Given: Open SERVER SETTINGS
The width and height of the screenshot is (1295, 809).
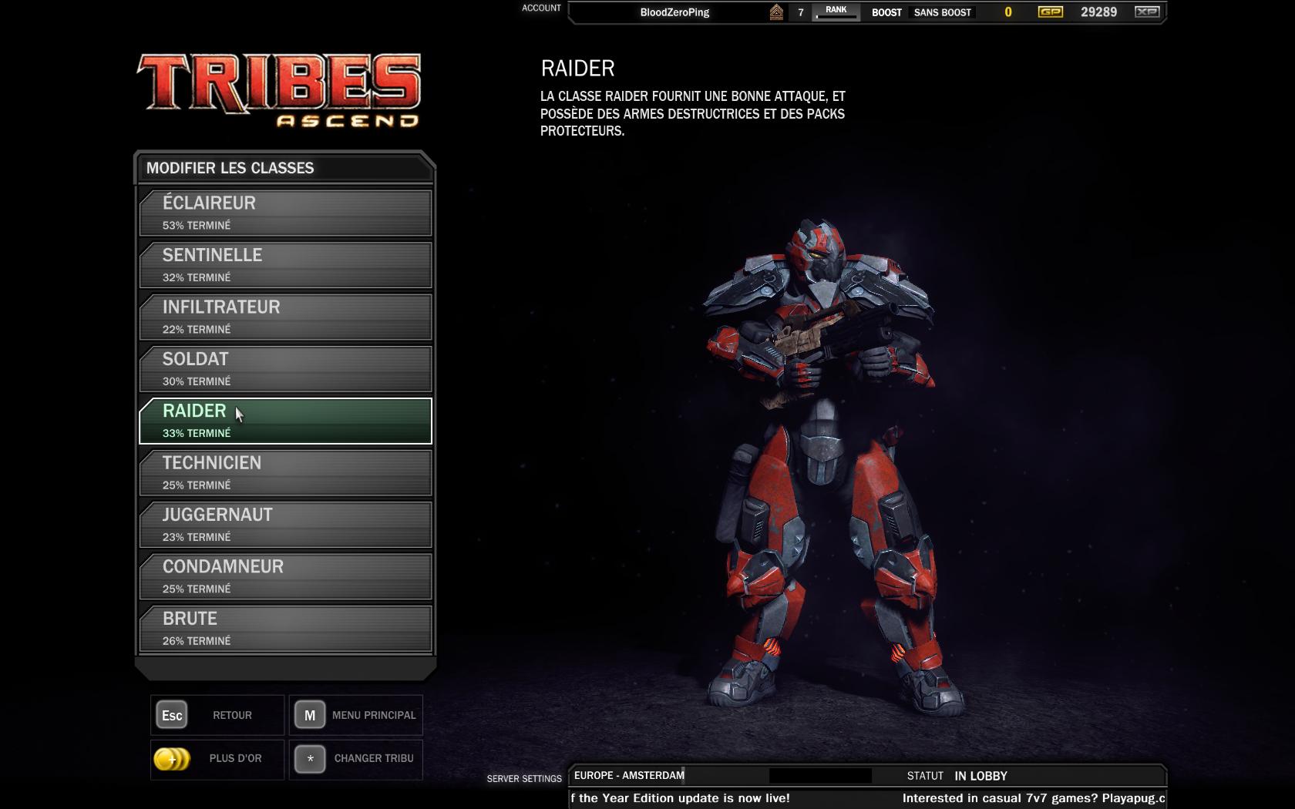Looking at the screenshot, I should click(x=524, y=779).
